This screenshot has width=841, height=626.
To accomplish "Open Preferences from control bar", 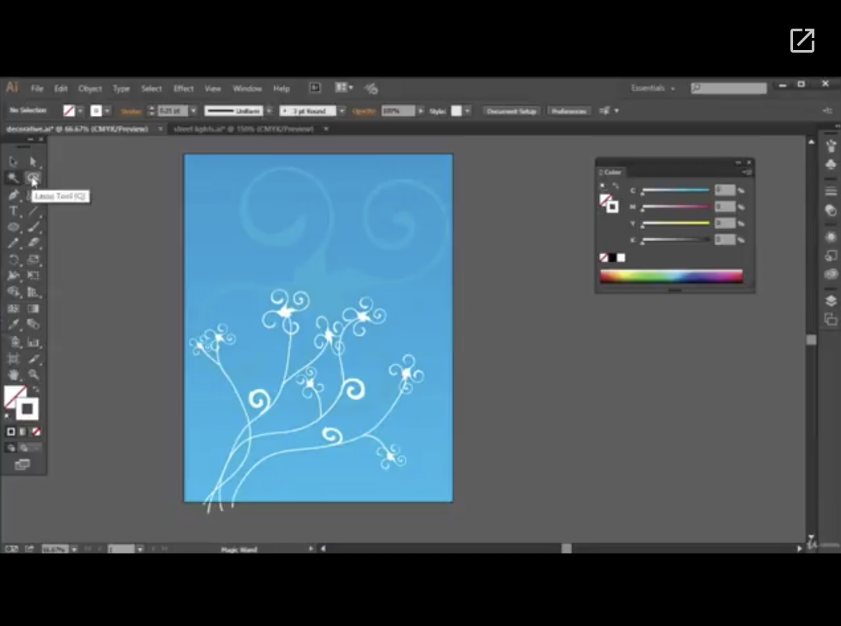I will click(x=569, y=111).
